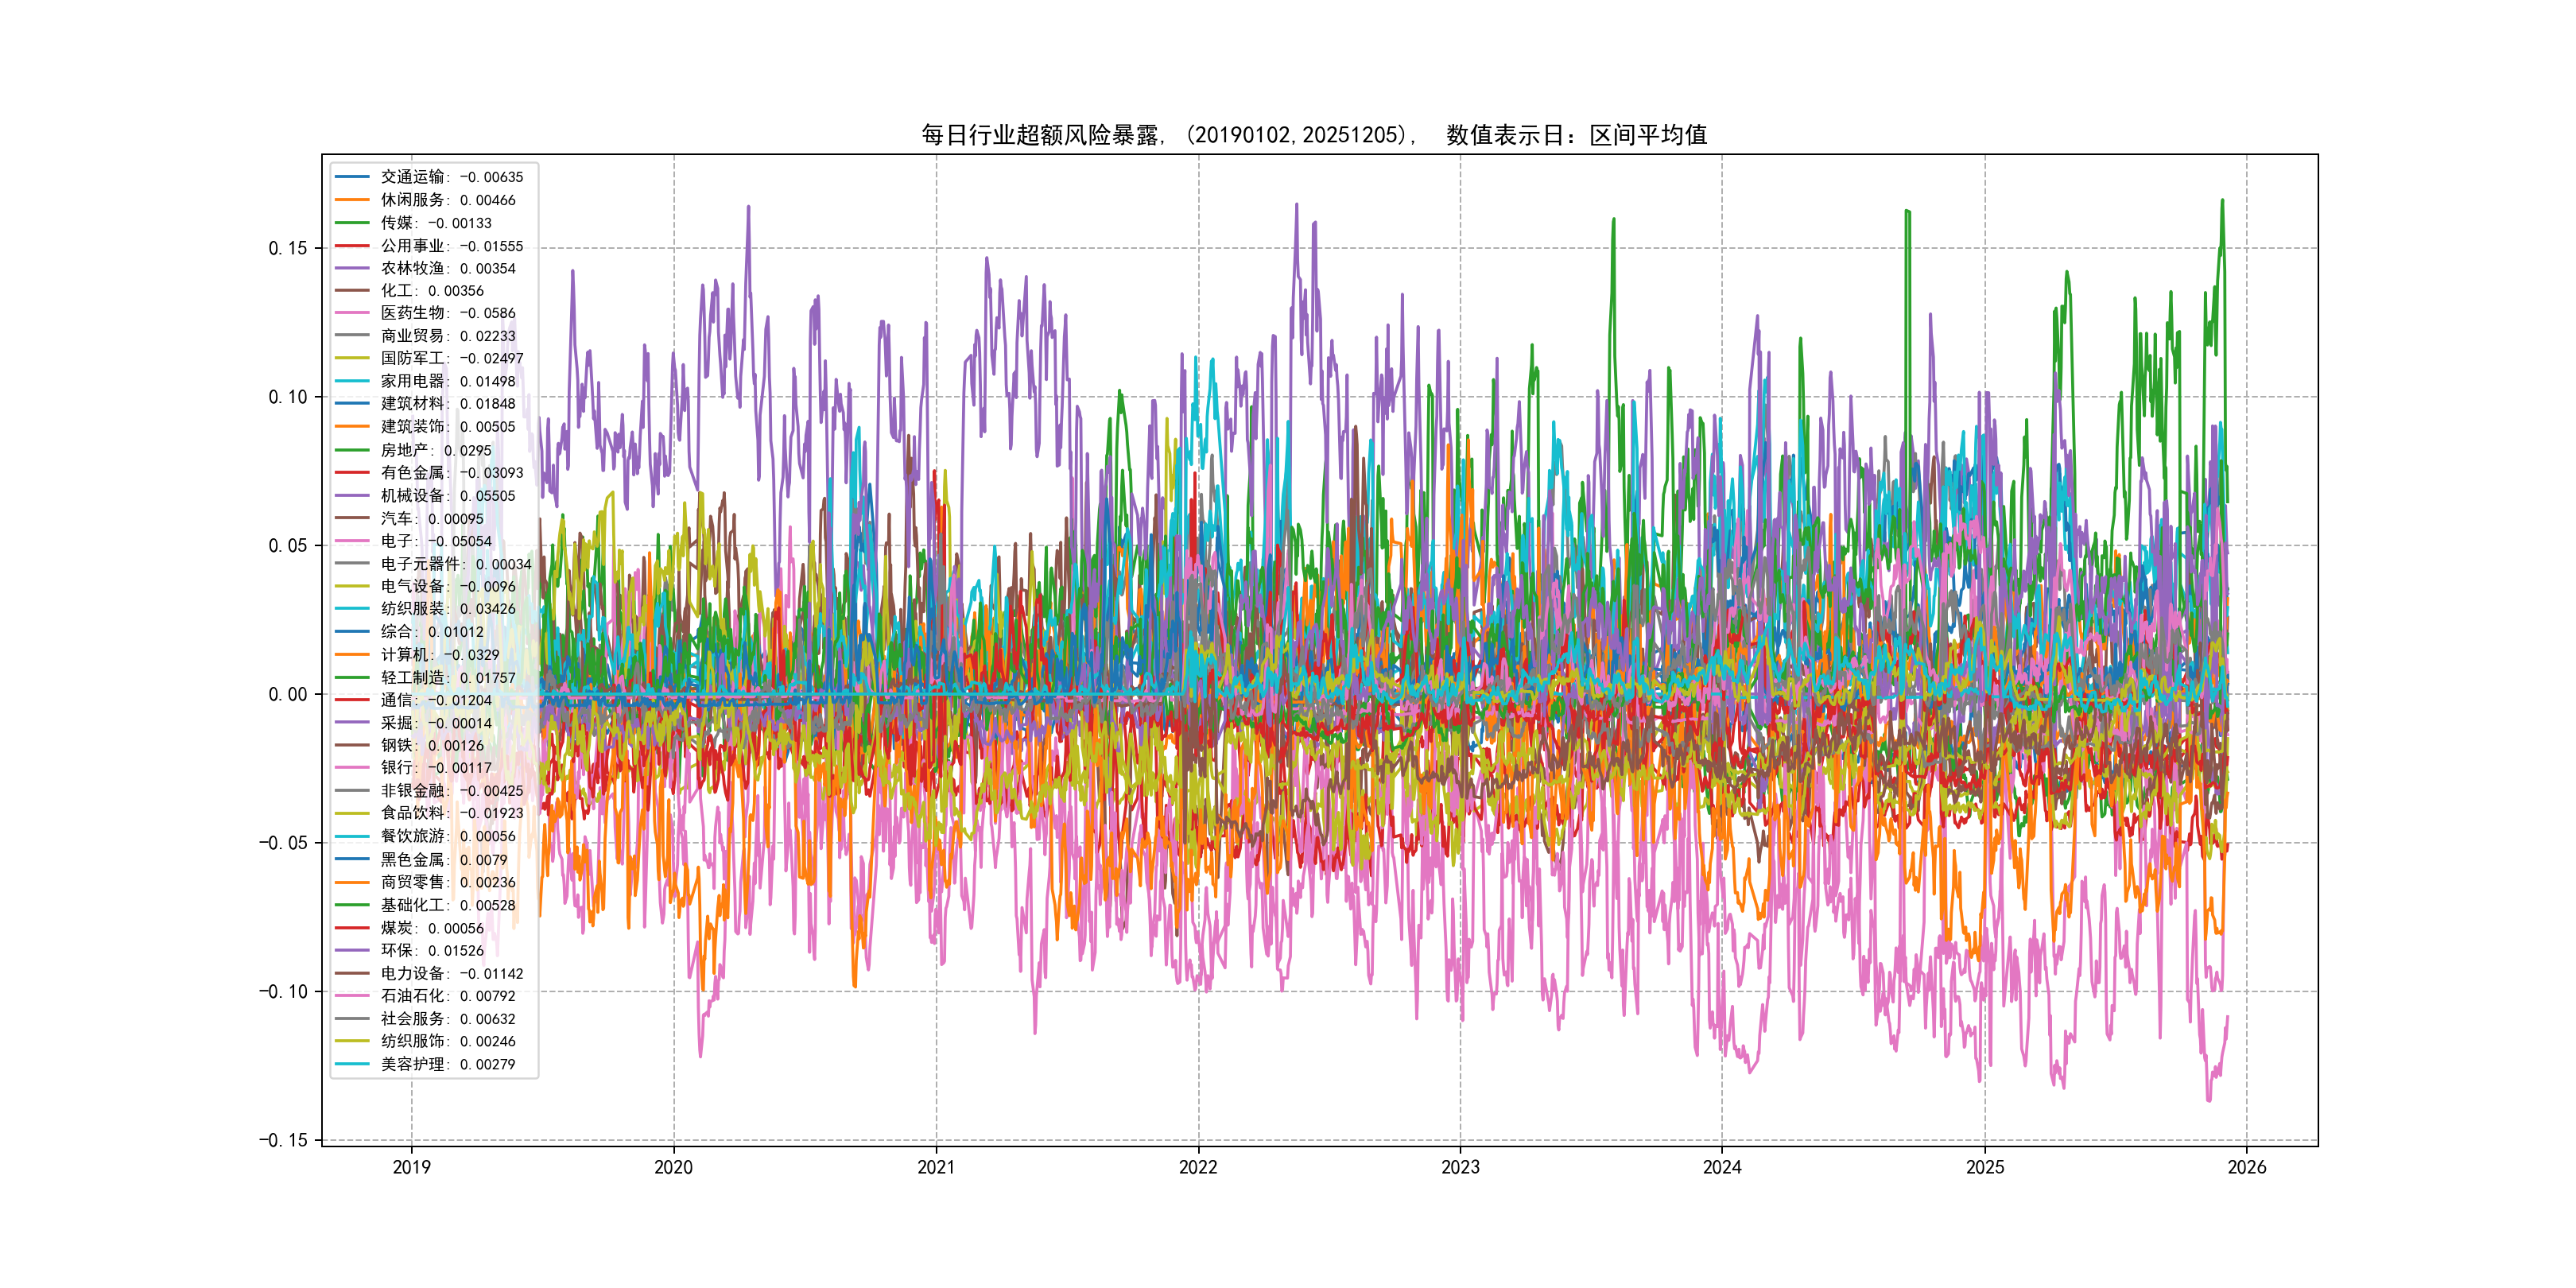The image size is (2576, 1288).
Task: Click the 公用事业 red legend line swatch
Action: (352, 246)
